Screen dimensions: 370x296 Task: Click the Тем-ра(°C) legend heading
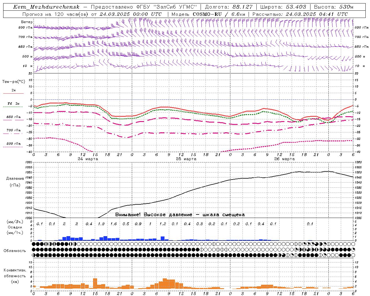click(x=14, y=82)
